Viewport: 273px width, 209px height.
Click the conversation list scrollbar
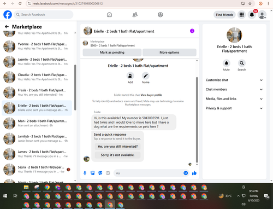(x=75, y=87)
